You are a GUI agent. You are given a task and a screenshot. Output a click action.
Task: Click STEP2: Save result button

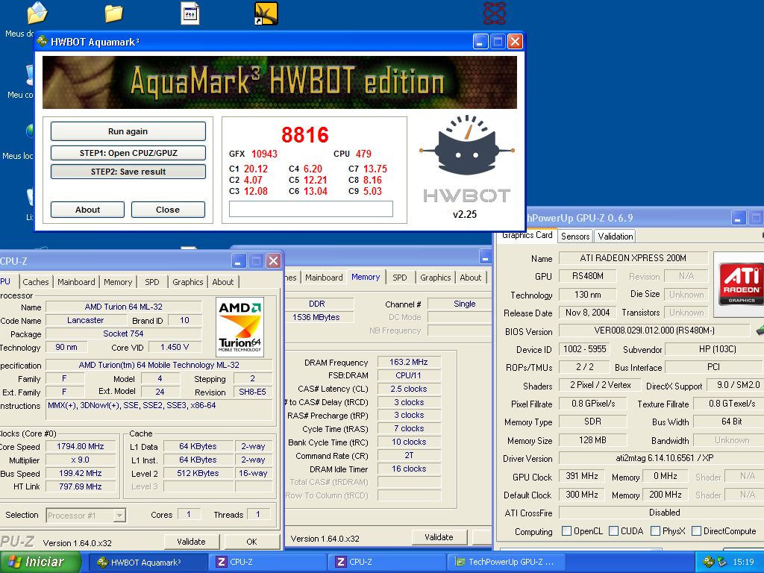(x=128, y=172)
